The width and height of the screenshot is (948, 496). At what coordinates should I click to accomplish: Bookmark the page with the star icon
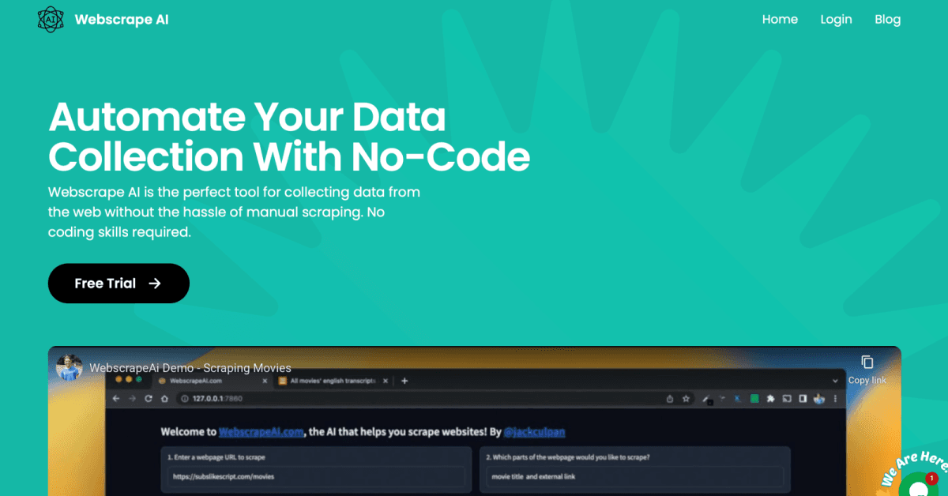pyautogui.click(x=687, y=399)
